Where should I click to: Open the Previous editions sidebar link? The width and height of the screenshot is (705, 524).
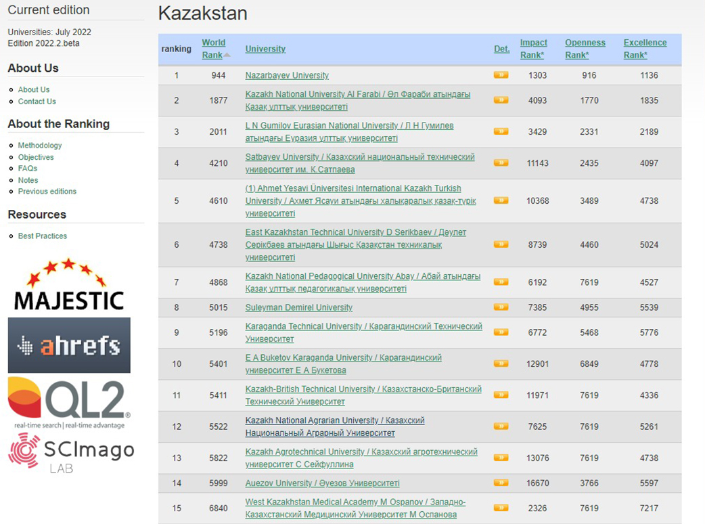[47, 192]
